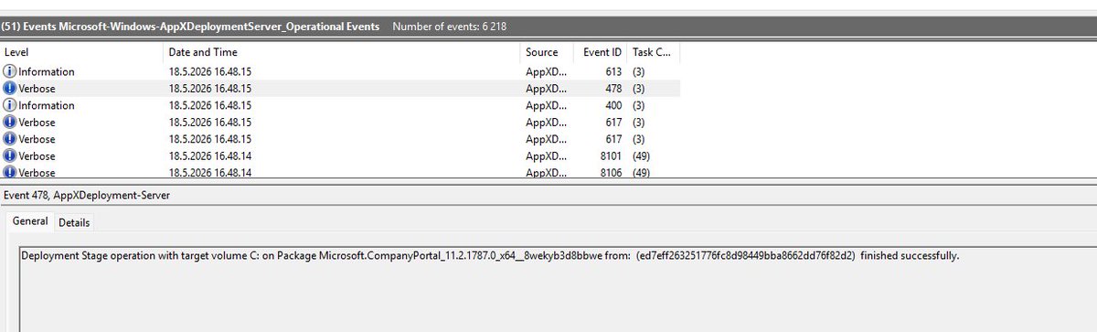The height and width of the screenshot is (332, 1097).
Task: Click the Information level text of event 400
Action: pos(47,105)
